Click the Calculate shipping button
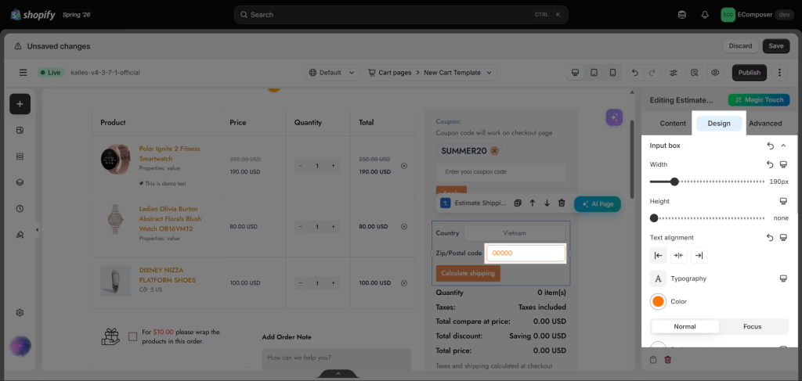The image size is (802, 381). click(x=468, y=273)
